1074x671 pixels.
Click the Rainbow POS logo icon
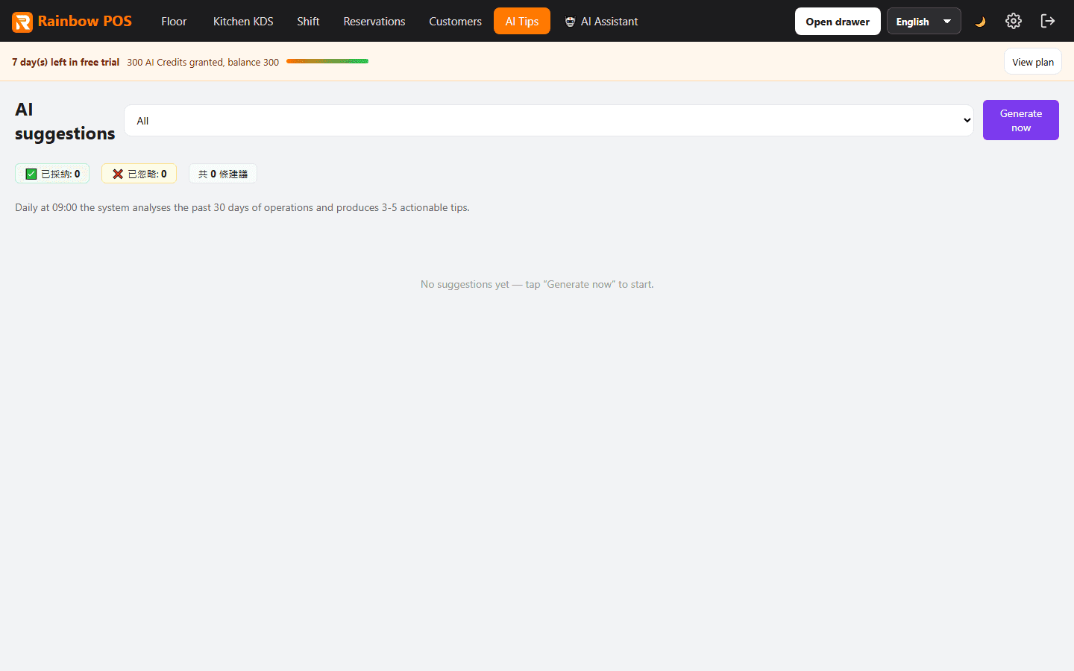coord(22,22)
